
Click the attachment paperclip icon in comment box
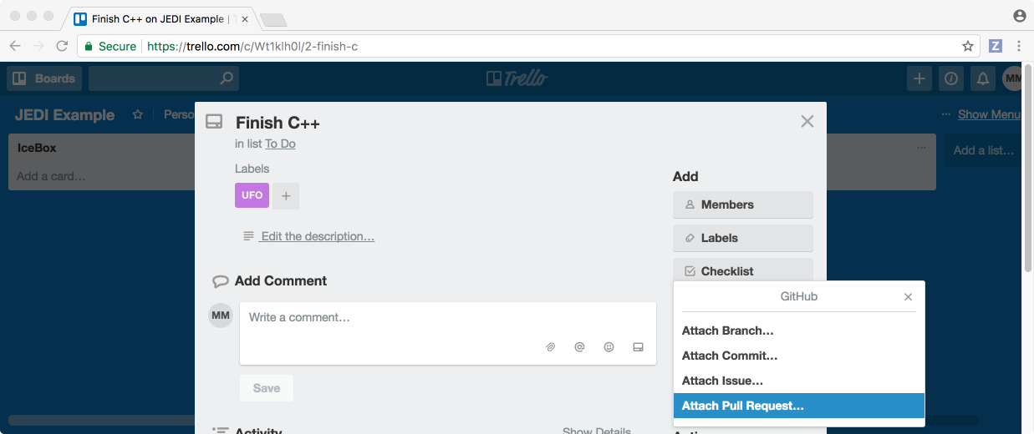pos(551,347)
